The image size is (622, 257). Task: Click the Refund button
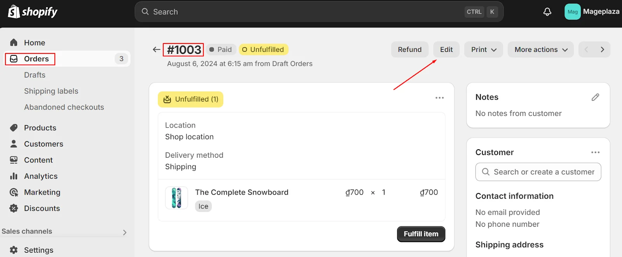[409, 50]
